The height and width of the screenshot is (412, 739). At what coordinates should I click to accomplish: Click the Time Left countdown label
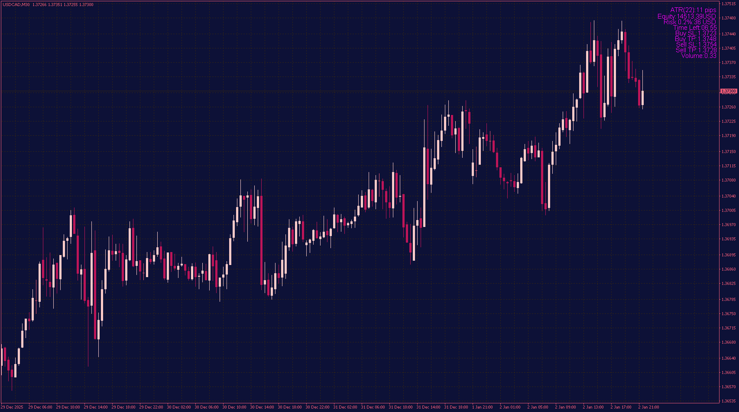coord(695,28)
